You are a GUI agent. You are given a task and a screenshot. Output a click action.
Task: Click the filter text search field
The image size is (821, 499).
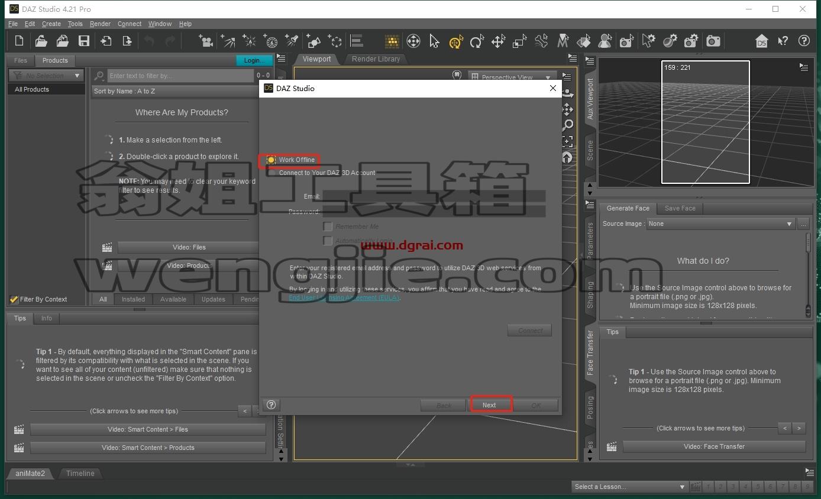tap(180, 76)
